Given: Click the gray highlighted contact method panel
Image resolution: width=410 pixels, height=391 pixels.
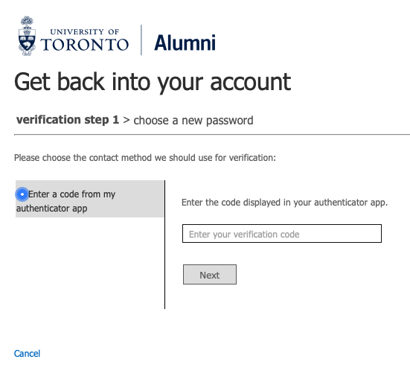Looking at the screenshot, I should pos(90,199).
